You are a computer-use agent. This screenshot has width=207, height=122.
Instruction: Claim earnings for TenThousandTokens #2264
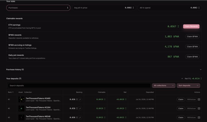click(181, 108)
